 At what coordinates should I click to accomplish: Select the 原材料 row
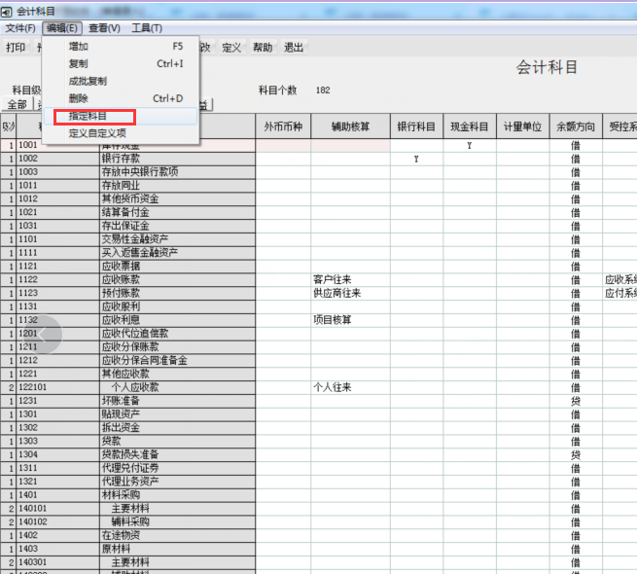tap(177, 549)
